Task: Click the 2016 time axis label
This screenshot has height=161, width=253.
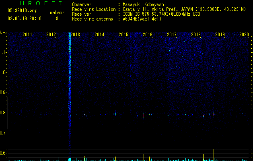Action: coord(148,35)
